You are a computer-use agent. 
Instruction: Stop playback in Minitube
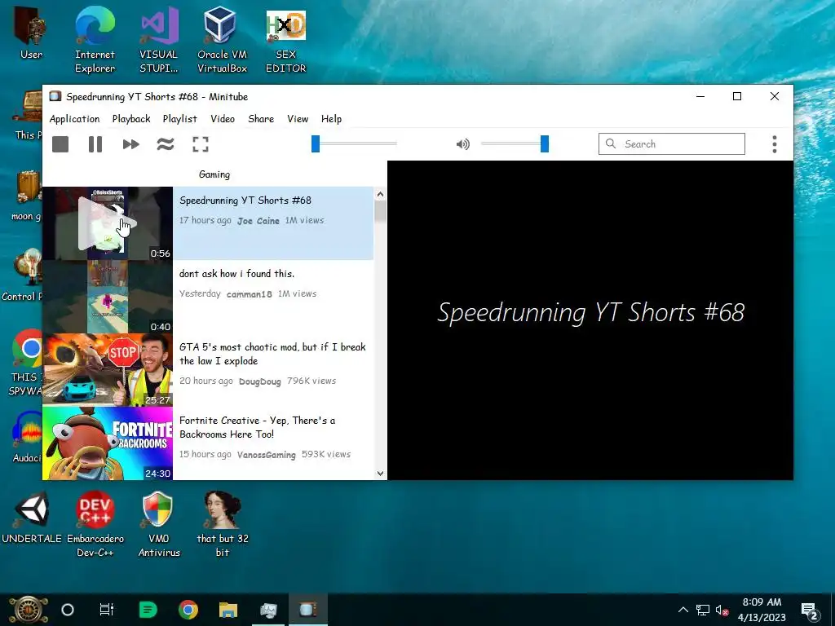point(60,144)
